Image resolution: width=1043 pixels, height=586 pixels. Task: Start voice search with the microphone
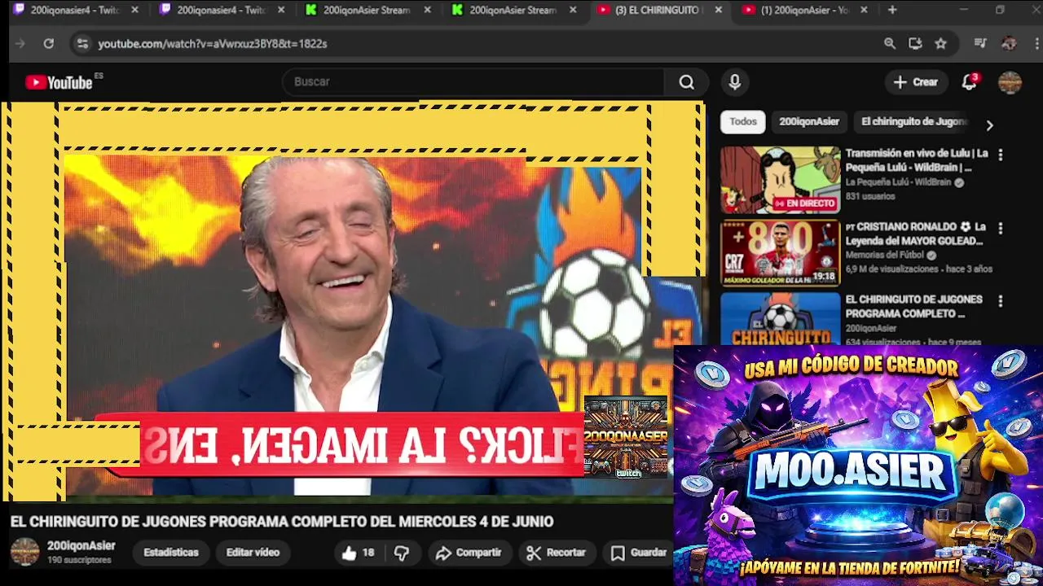point(734,82)
